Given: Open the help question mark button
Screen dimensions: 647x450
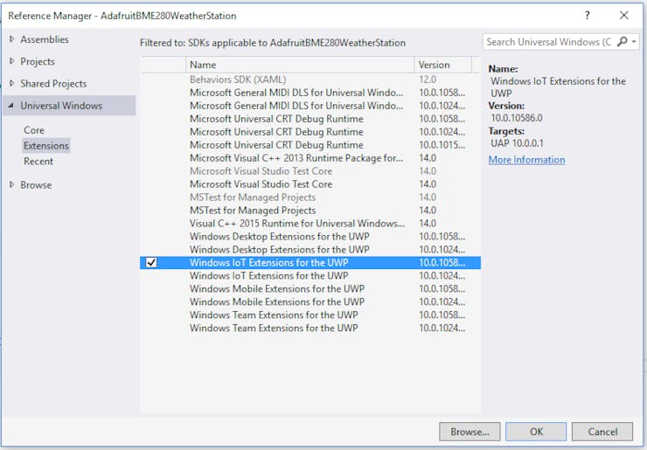Looking at the screenshot, I should point(588,16).
